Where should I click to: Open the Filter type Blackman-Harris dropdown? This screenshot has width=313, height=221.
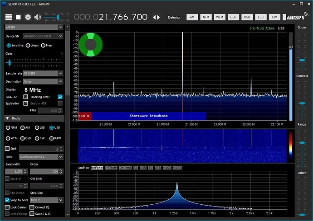coord(41,157)
